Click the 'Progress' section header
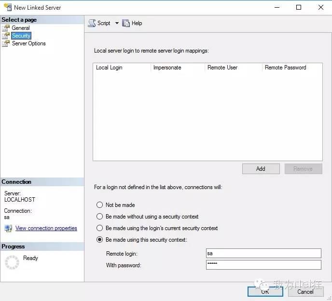This screenshot has height=301, width=332. (13, 246)
